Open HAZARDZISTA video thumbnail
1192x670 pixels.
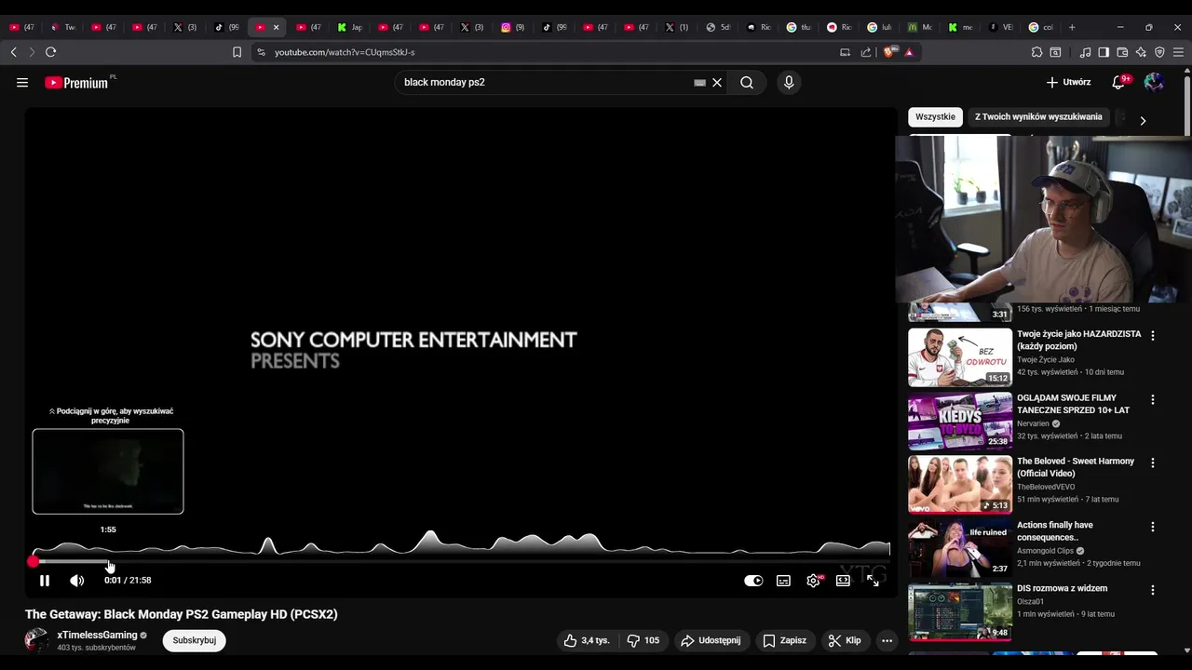[x=960, y=357]
